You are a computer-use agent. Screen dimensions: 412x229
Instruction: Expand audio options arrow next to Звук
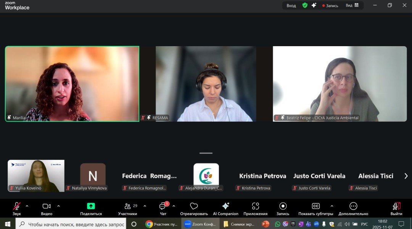[27, 206]
